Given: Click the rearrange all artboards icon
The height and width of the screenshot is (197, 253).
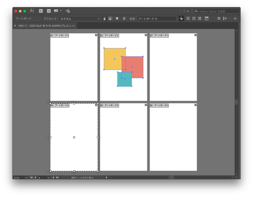Looking at the screenshot, I should [x=219, y=19].
